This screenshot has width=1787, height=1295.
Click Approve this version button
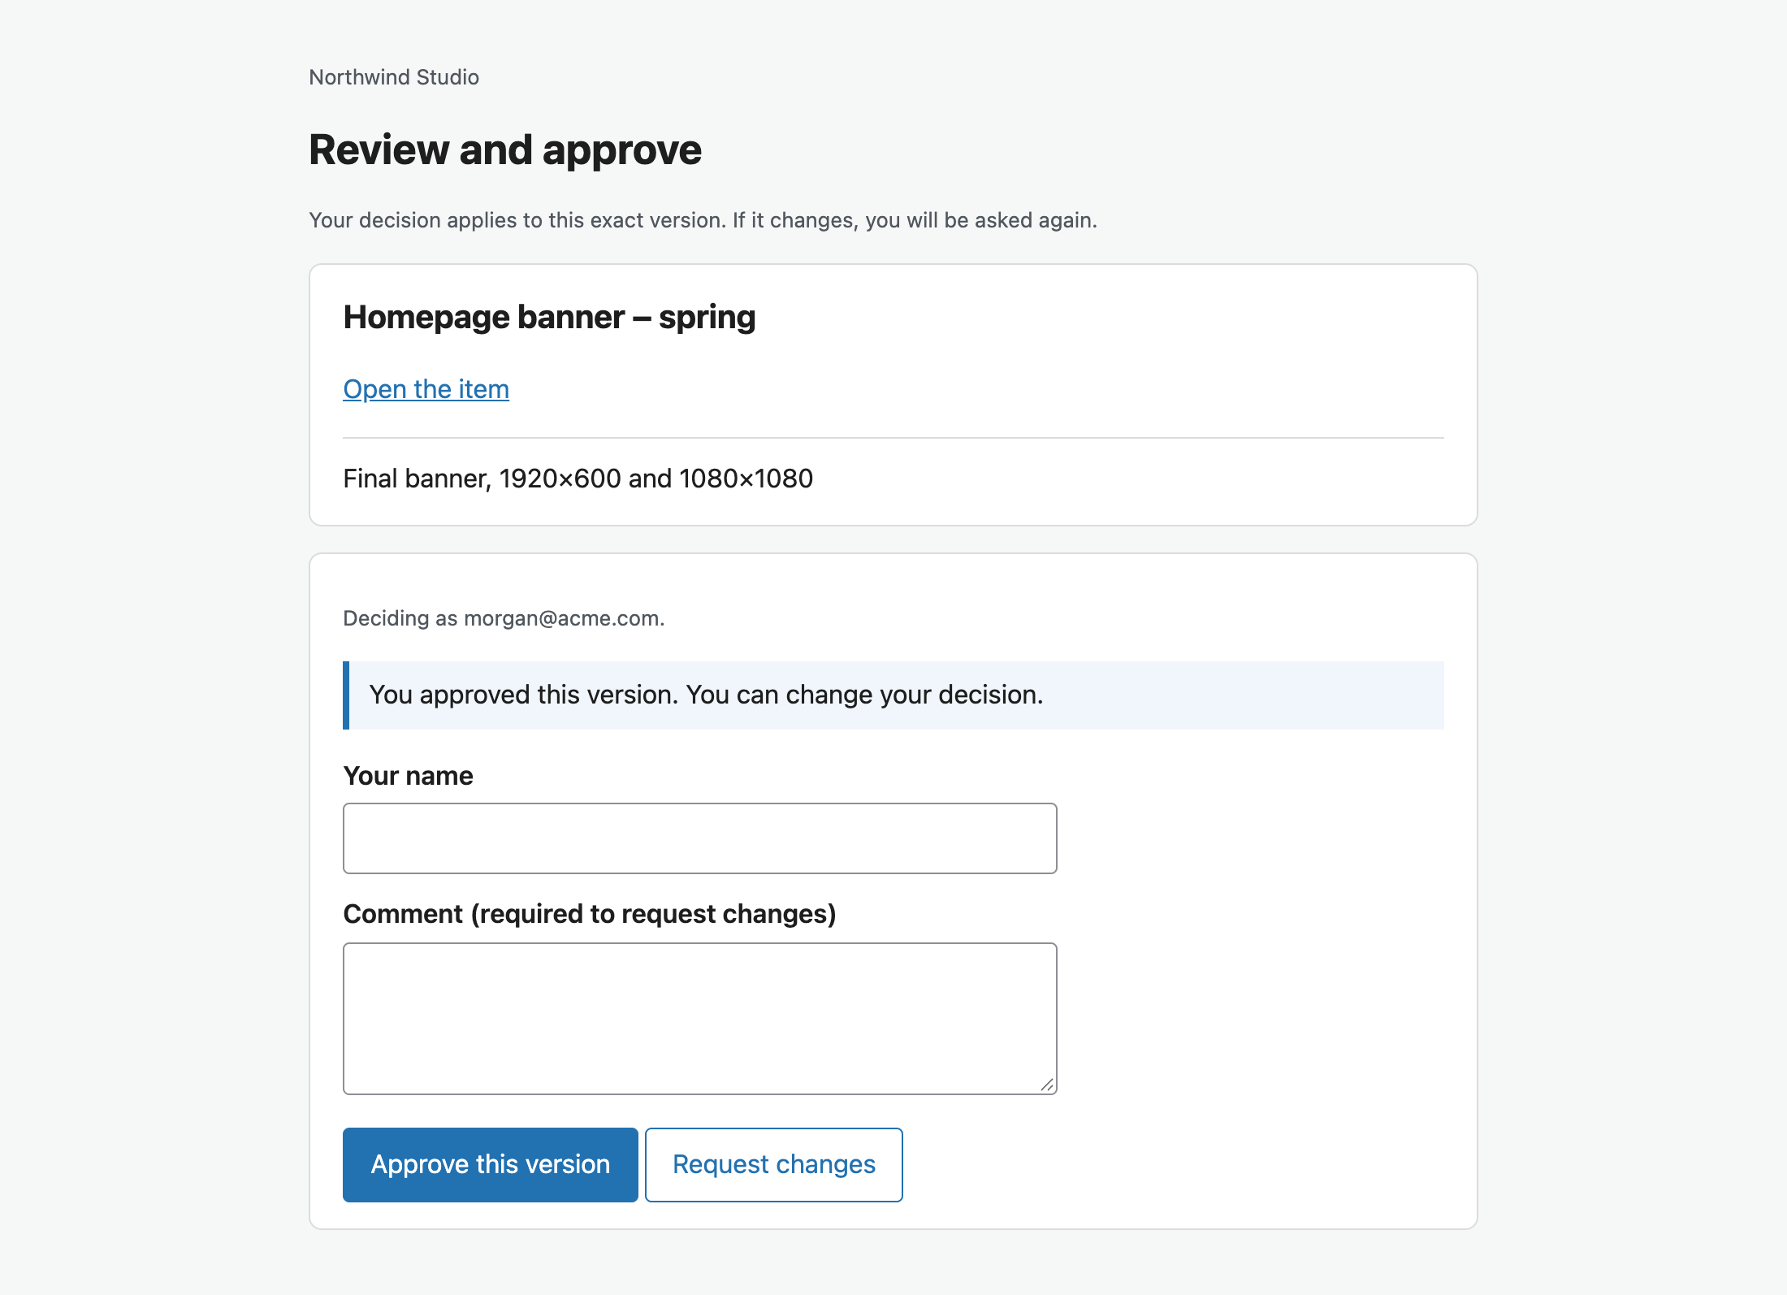click(x=490, y=1164)
